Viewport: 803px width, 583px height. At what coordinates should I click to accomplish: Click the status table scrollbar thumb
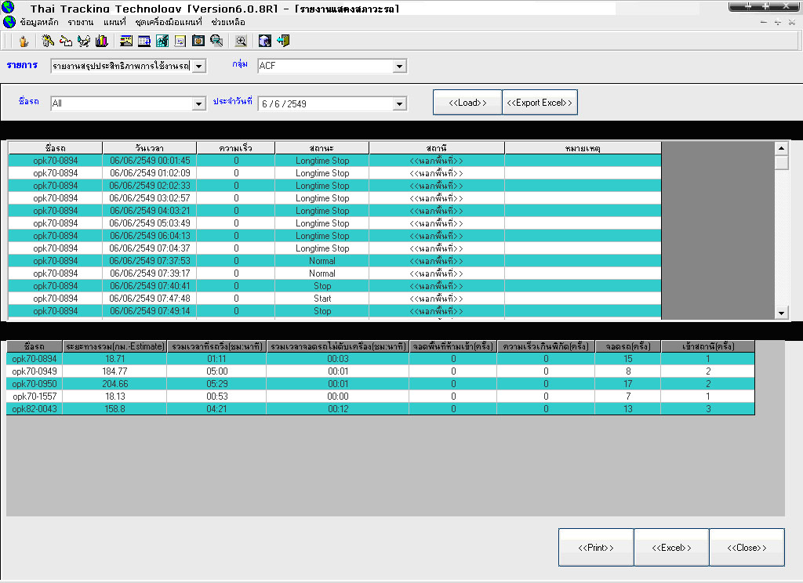point(781,162)
